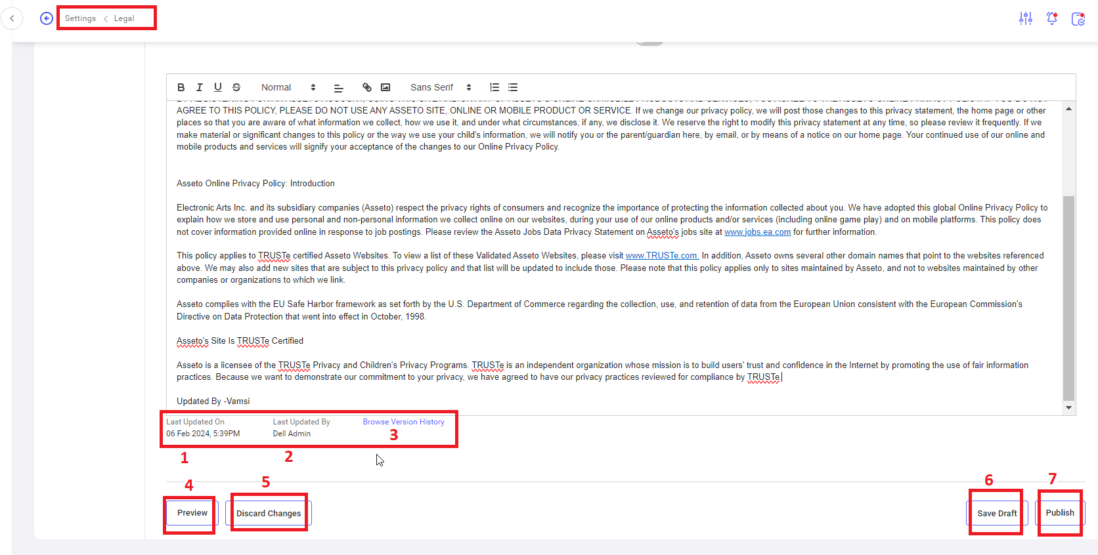Open the Sans Serif font dropdown
The image size is (1098, 555).
[441, 87]
